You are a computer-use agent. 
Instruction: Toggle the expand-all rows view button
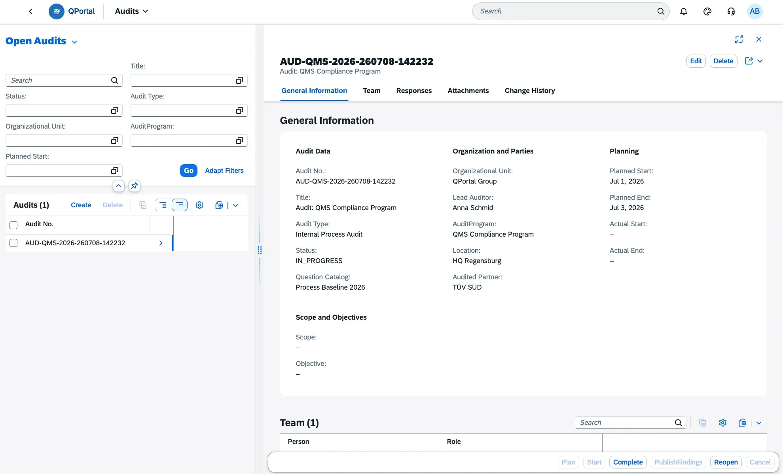[x=163, y=205]
